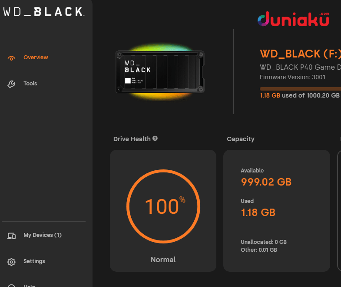Select the Used 1.18 GB value
Screen dimensions: 341x287
pyautogui.click(x=258, y=212)
